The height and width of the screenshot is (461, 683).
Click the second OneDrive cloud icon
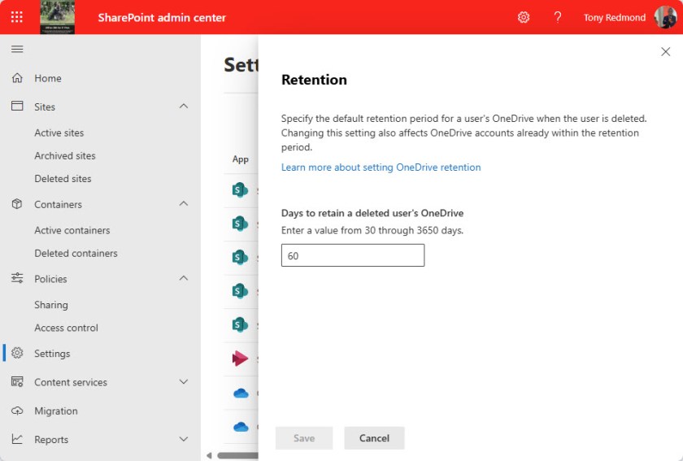(241, 427)
